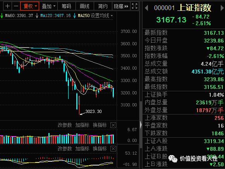
Task: Click the 今日开盘 value 3239.86
Action: coord(214,41)
